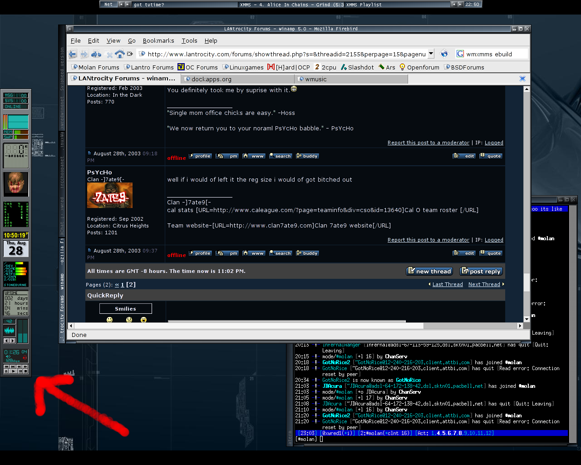Screen dimensions: 581x465
Task: Open the URL history dropdown arrow
Action: [431, 54]
